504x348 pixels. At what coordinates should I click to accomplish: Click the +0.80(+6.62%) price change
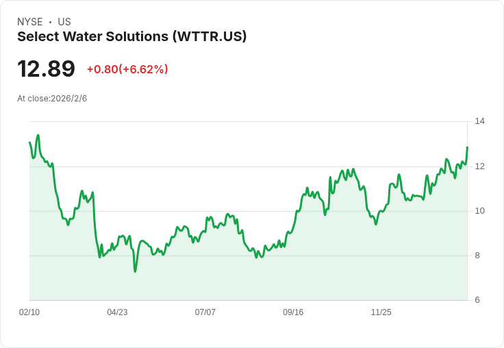127,69
